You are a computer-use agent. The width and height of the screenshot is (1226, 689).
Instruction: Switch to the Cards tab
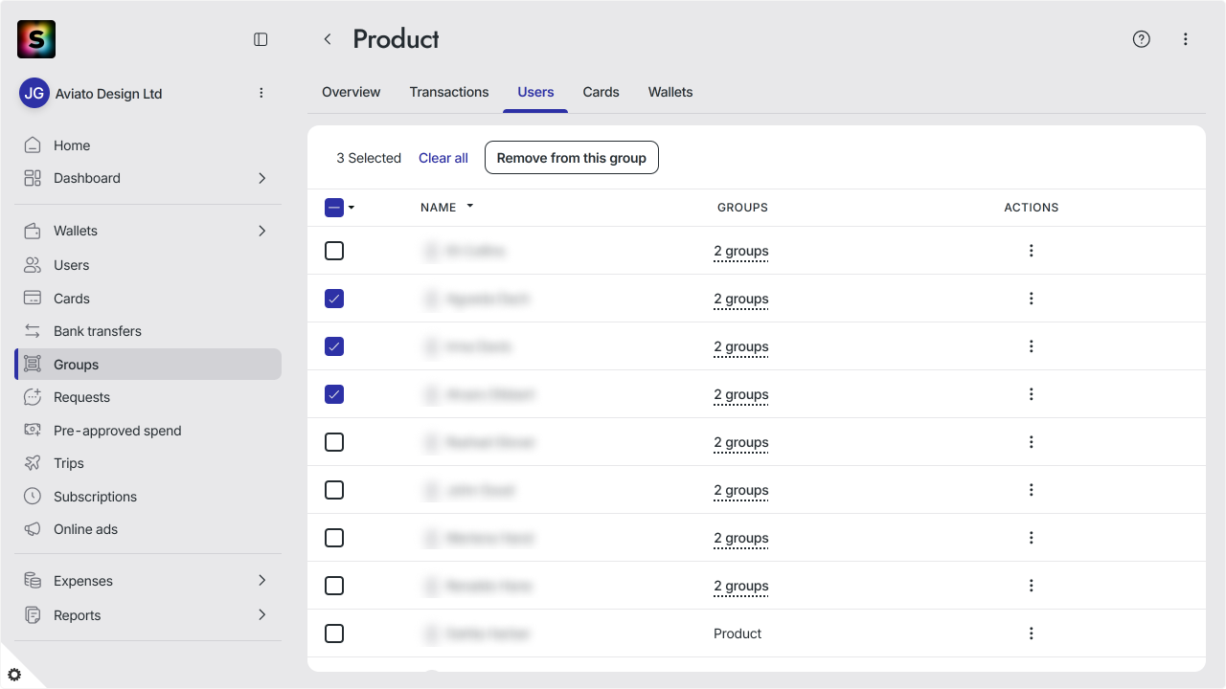[602, 92]
